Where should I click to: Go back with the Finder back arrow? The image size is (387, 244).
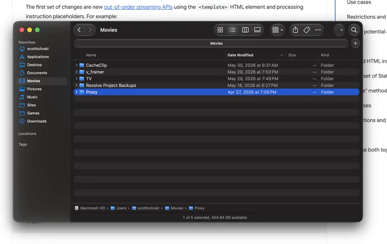click(x=79, y=30)
